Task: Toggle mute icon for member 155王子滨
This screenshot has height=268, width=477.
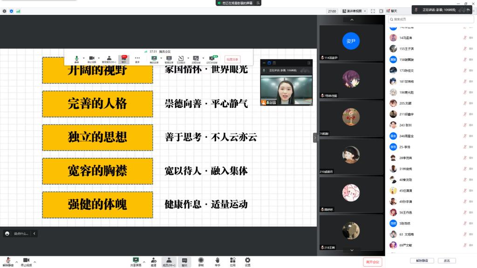Action: click(464, 49)
